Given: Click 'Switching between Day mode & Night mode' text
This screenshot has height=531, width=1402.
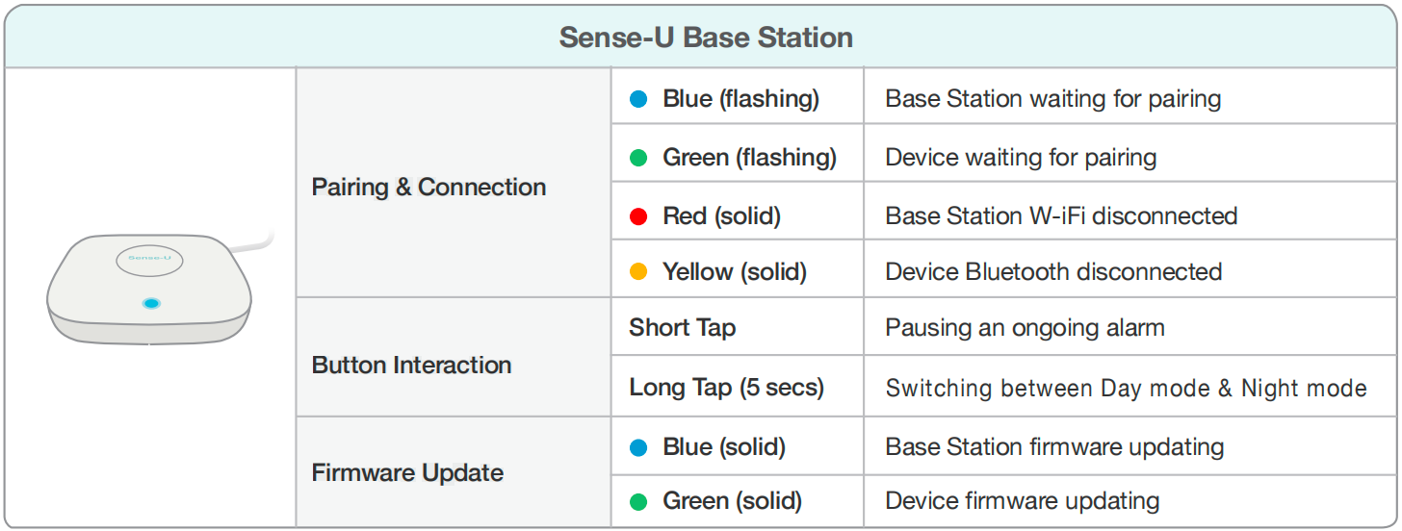Looking at the screenshot, I should (1127, 389).
